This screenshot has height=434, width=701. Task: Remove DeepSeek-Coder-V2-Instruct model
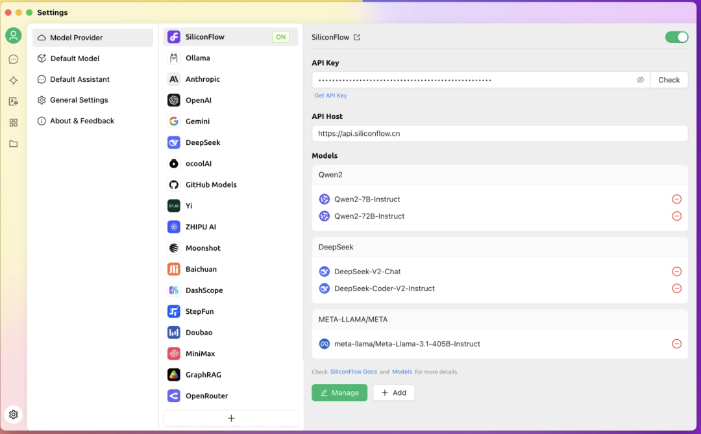pos(677,288)
